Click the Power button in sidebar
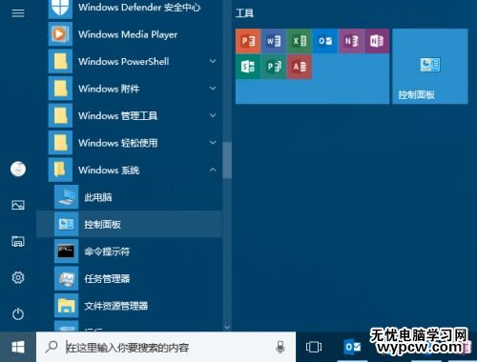Viewport: 477px width, 362px height. pyautogui.click(x=18, y=314)
